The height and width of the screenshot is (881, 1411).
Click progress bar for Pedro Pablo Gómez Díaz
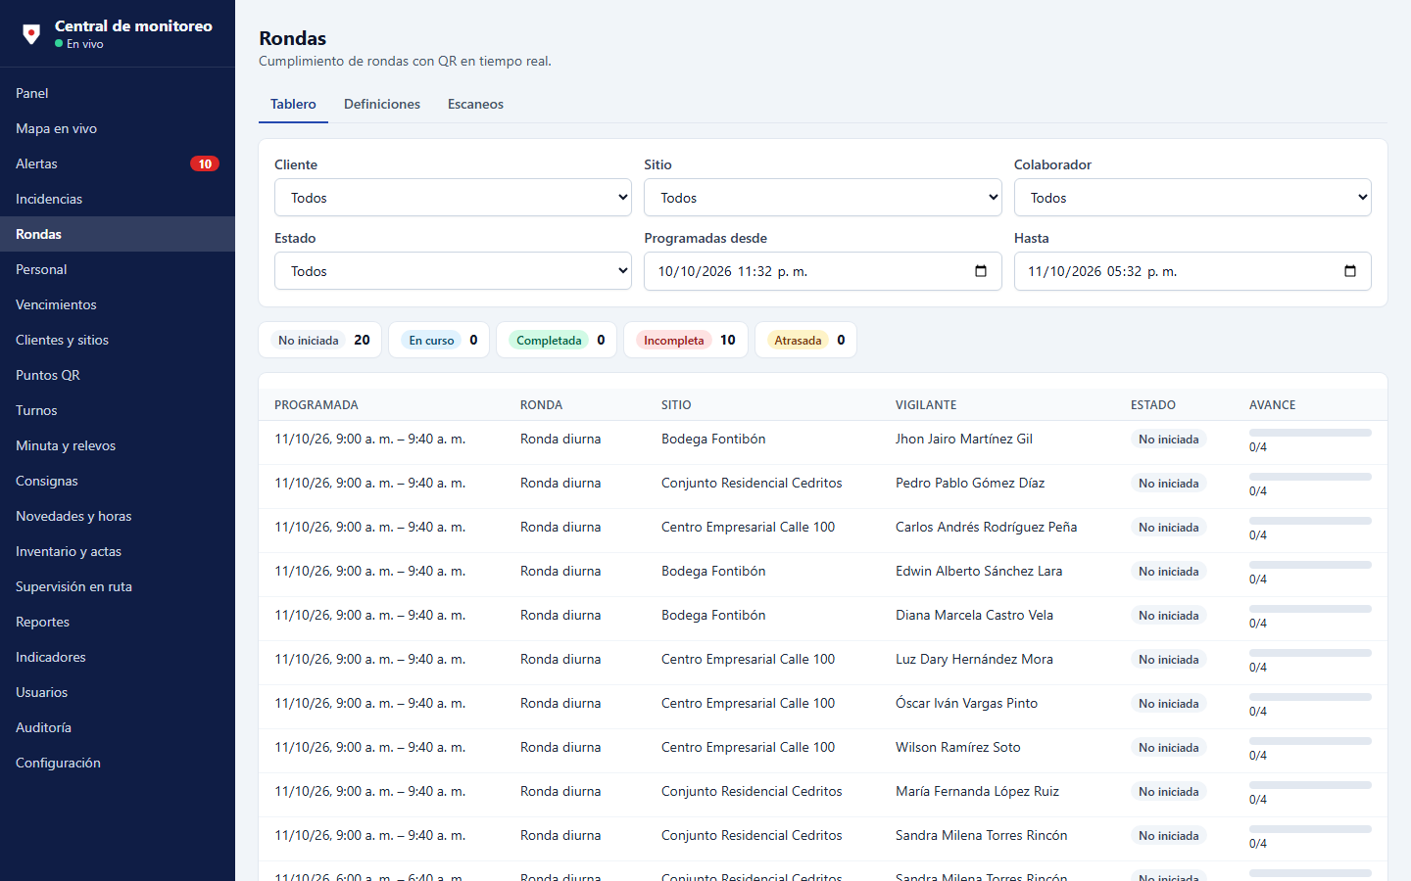click(x=1310, y=477)
